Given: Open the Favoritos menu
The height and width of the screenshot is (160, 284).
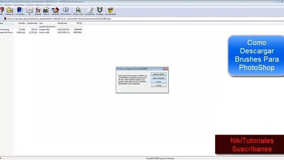Looking at the screenshot, I should tap(30, 5).
